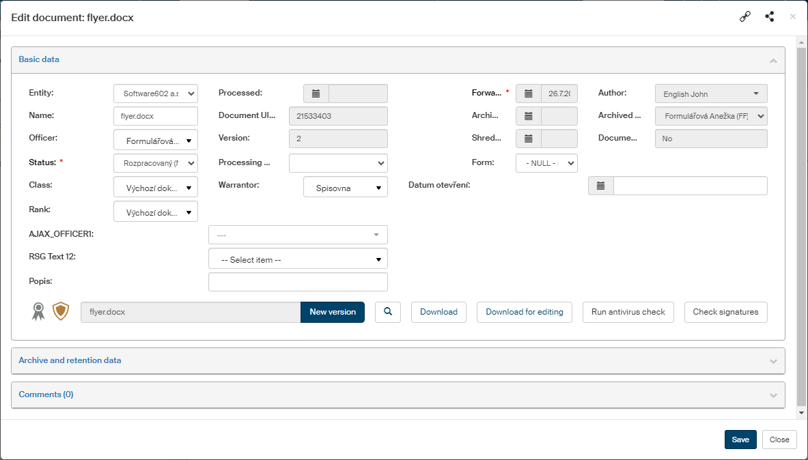This screenshot has width=808, height=460.
Task: Open the Processed date calendar picker
Action: [x=316, y=94]
